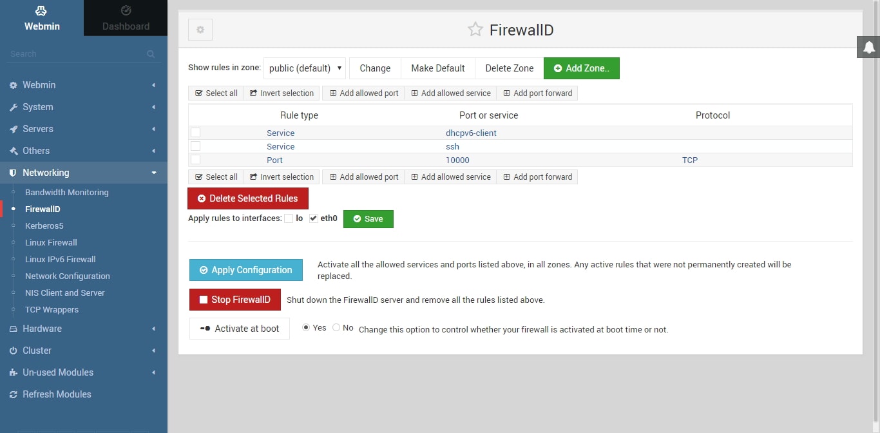Click the Stop FirewallD button
This screenshot has width=880, height=433.
(234, 300)
